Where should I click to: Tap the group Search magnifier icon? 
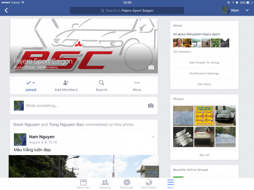coord(101,82)
